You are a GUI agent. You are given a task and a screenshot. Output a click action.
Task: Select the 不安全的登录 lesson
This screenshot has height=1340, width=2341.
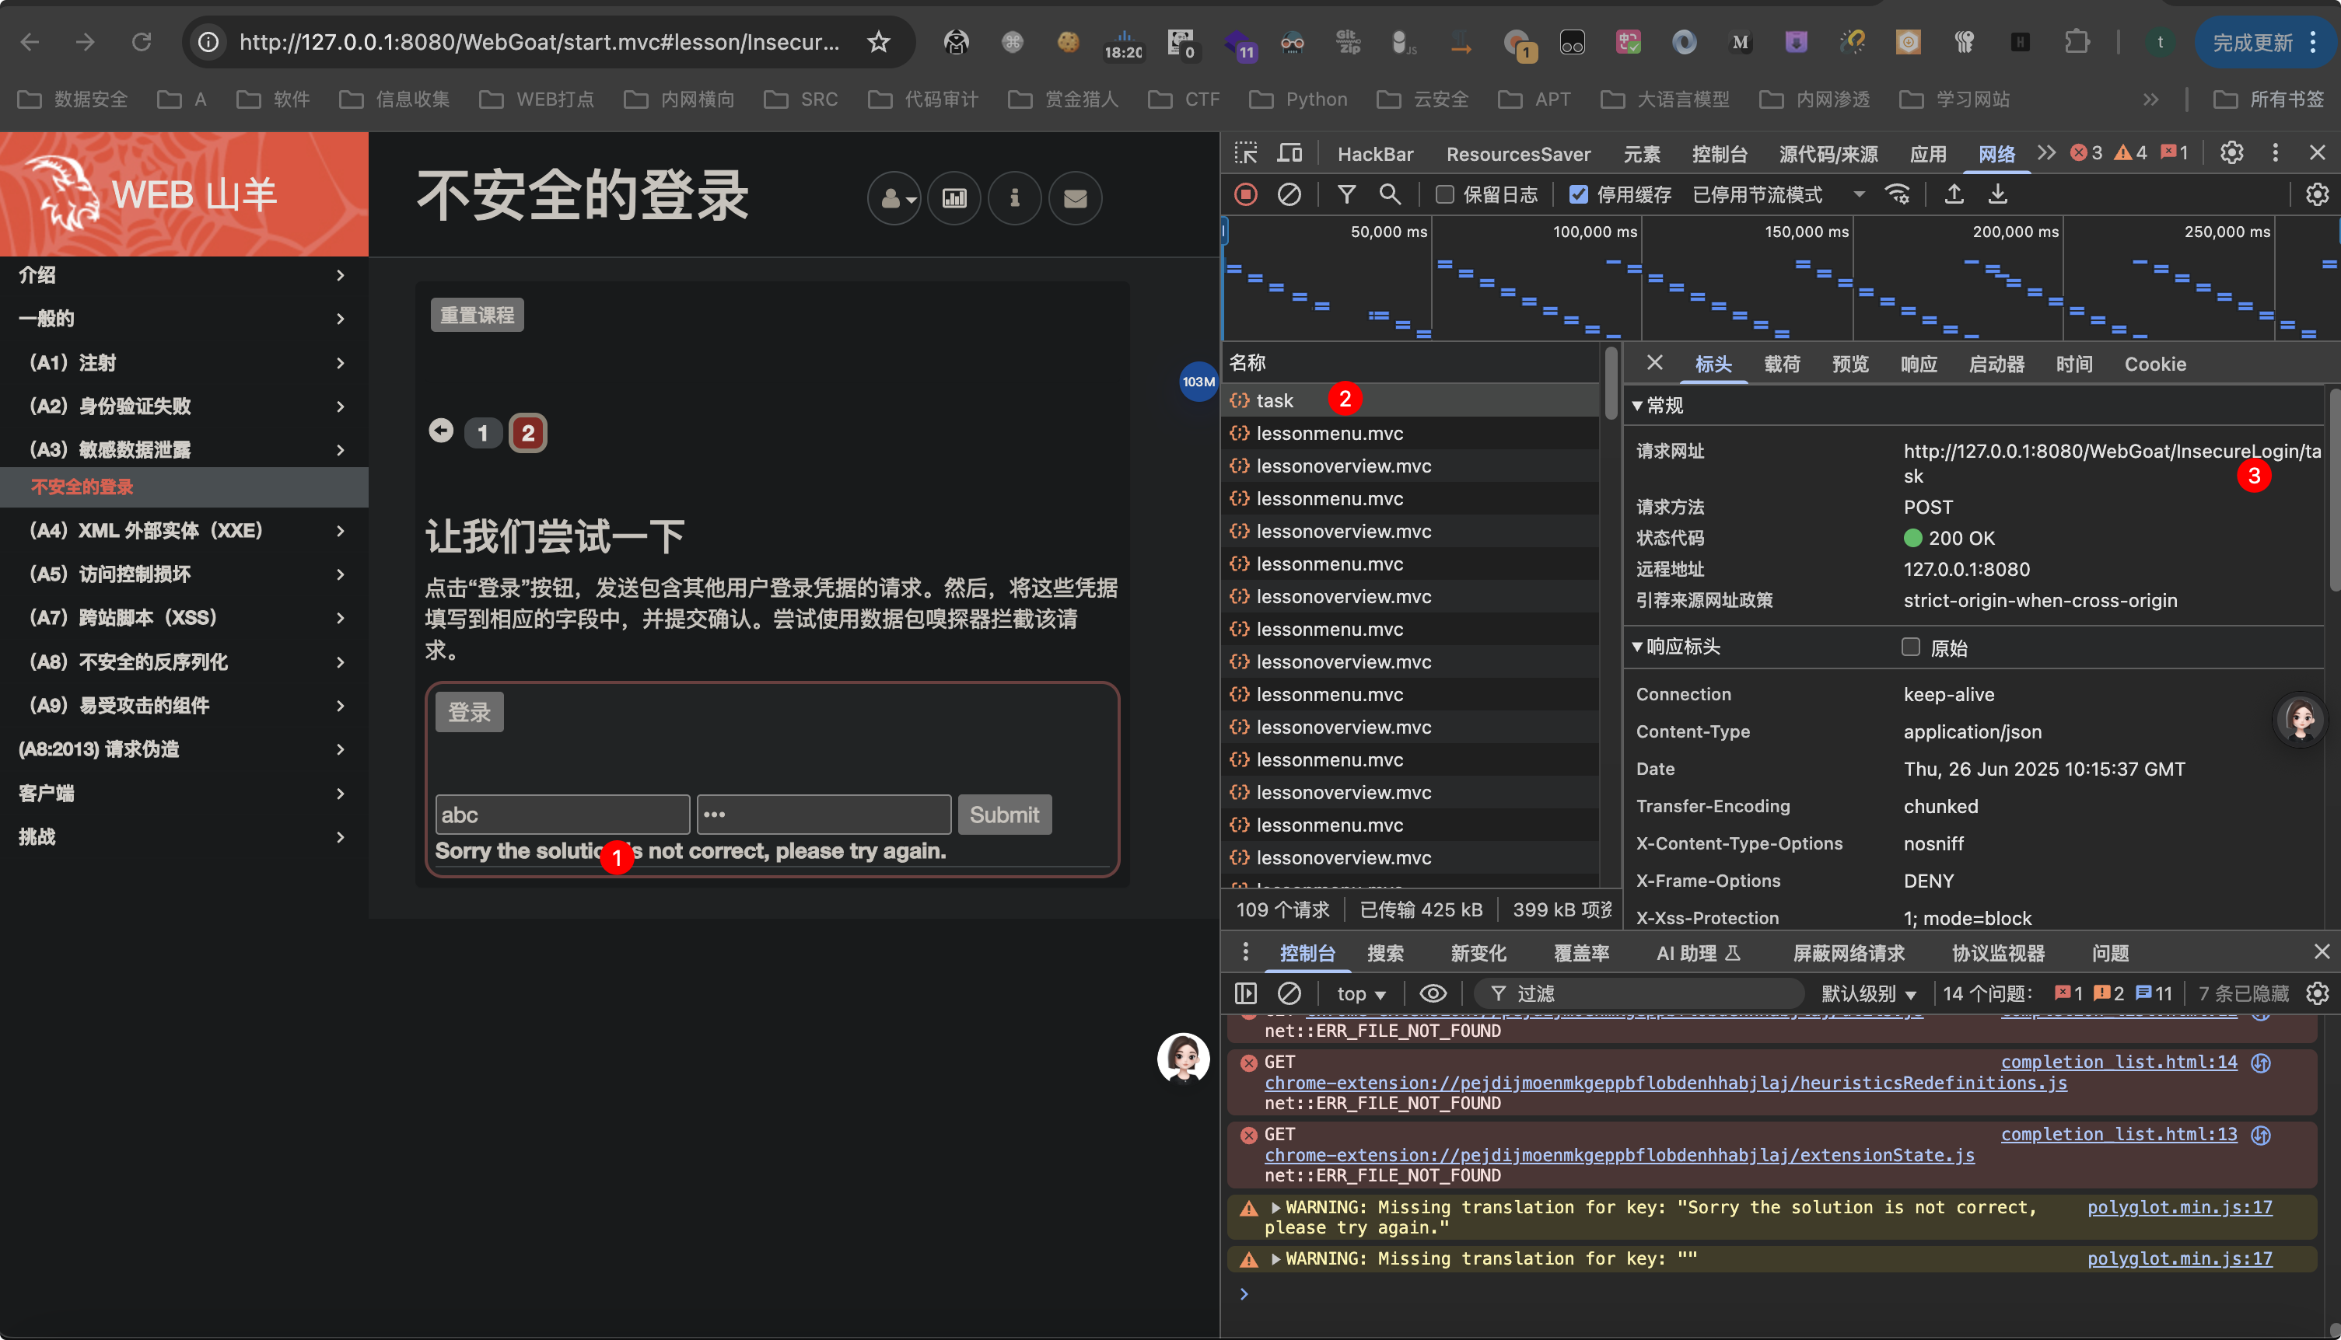tap(184, 487)
